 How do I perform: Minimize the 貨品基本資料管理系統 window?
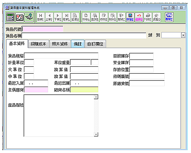click(x=165, y=8)
